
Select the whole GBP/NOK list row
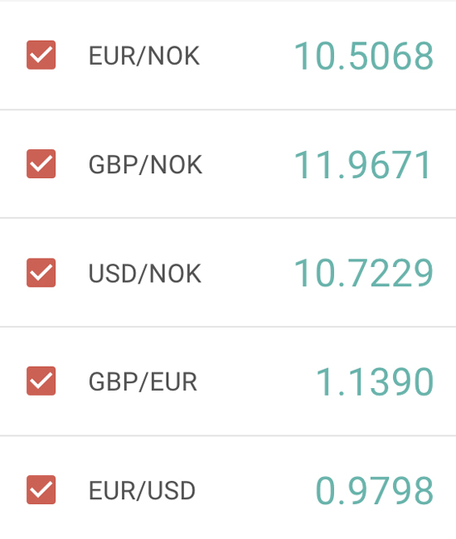tap(228, 164)
